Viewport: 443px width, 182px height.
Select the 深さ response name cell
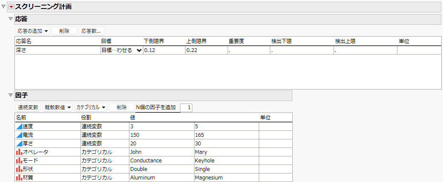tap(57, 50)
